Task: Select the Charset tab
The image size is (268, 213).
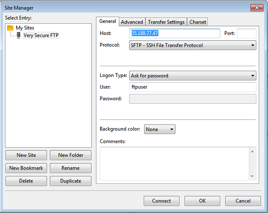Action: (x=197, y=22)
